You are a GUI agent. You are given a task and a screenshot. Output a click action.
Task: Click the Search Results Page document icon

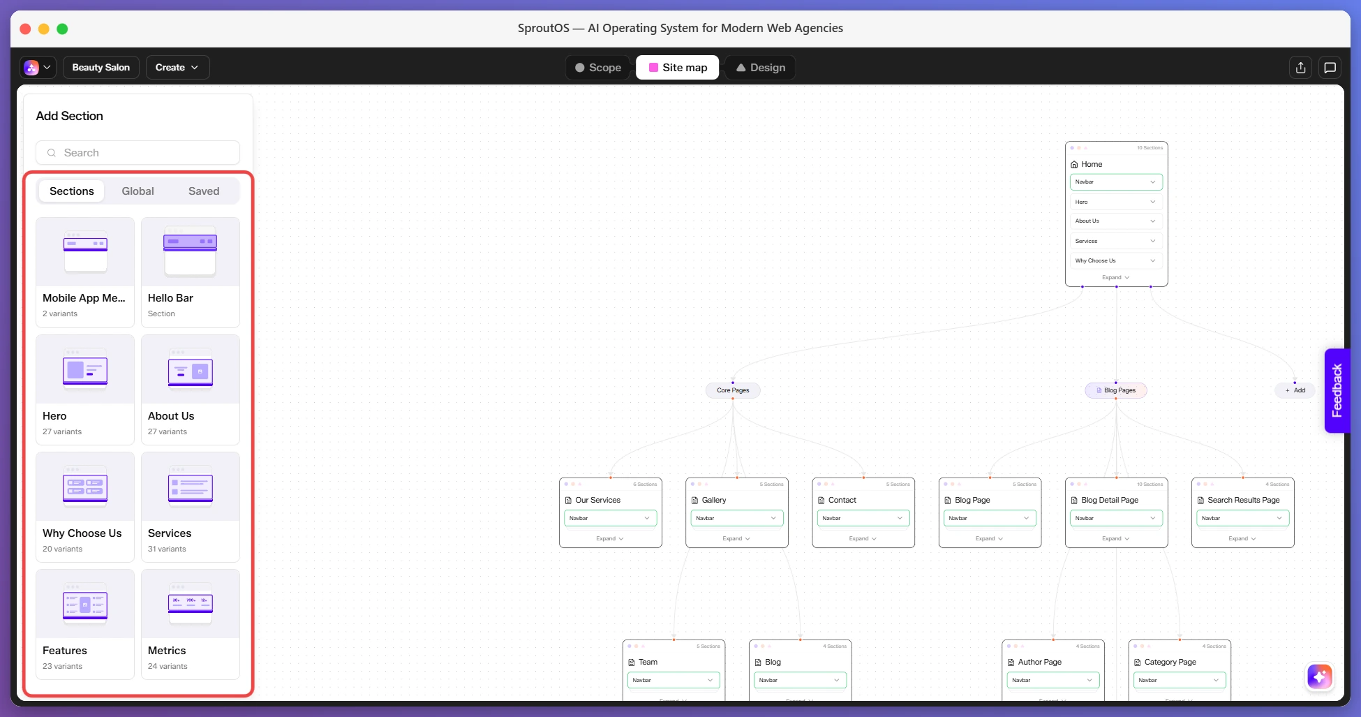[1200, 501]
